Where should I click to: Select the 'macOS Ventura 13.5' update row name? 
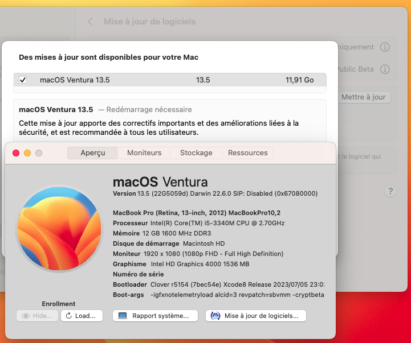[75, 80]
